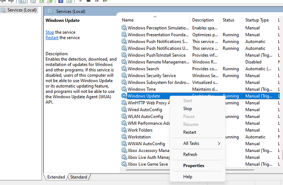Click the gear icon beside Windows Remote Management

pyautogui.click(x=124, y=62)
